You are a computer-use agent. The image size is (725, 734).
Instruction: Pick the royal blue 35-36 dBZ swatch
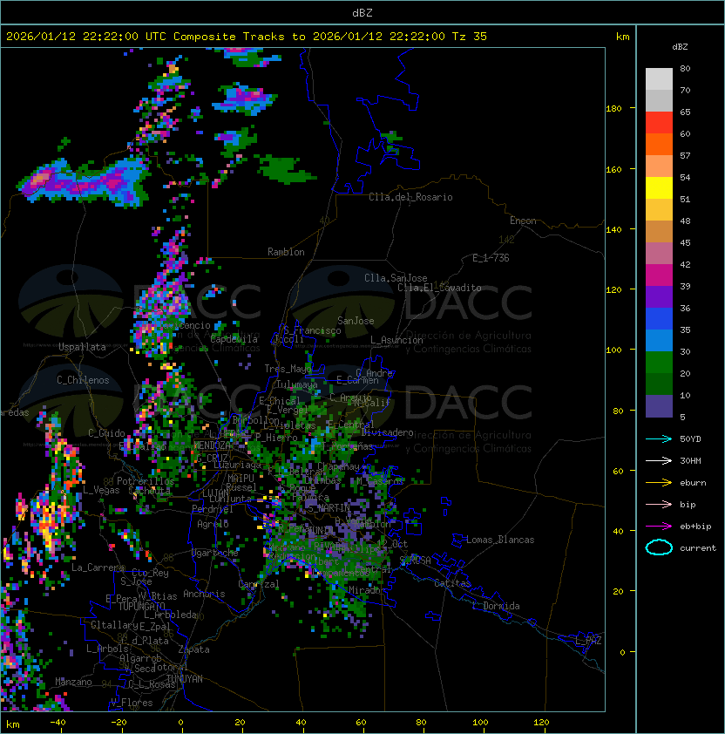[659, 318]
